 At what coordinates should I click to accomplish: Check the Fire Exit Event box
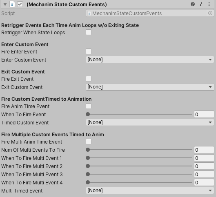coord(89,79)
